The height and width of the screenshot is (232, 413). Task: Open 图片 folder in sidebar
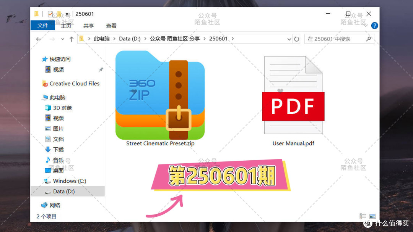58,129
